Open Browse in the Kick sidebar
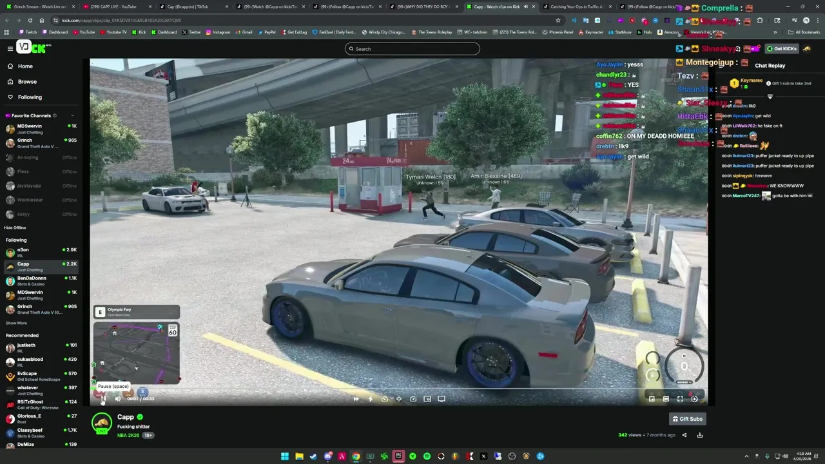 27,82
